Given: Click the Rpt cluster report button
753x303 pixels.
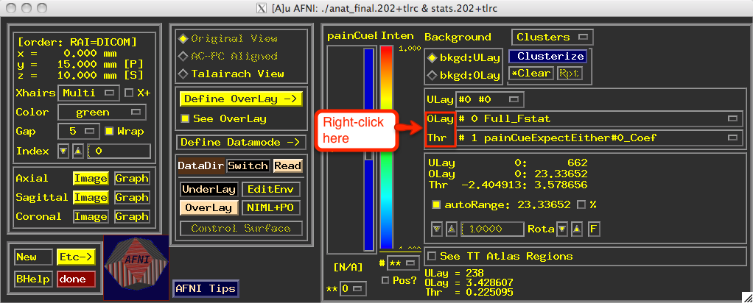Looking at the screenshot, I should click(569, 74).
